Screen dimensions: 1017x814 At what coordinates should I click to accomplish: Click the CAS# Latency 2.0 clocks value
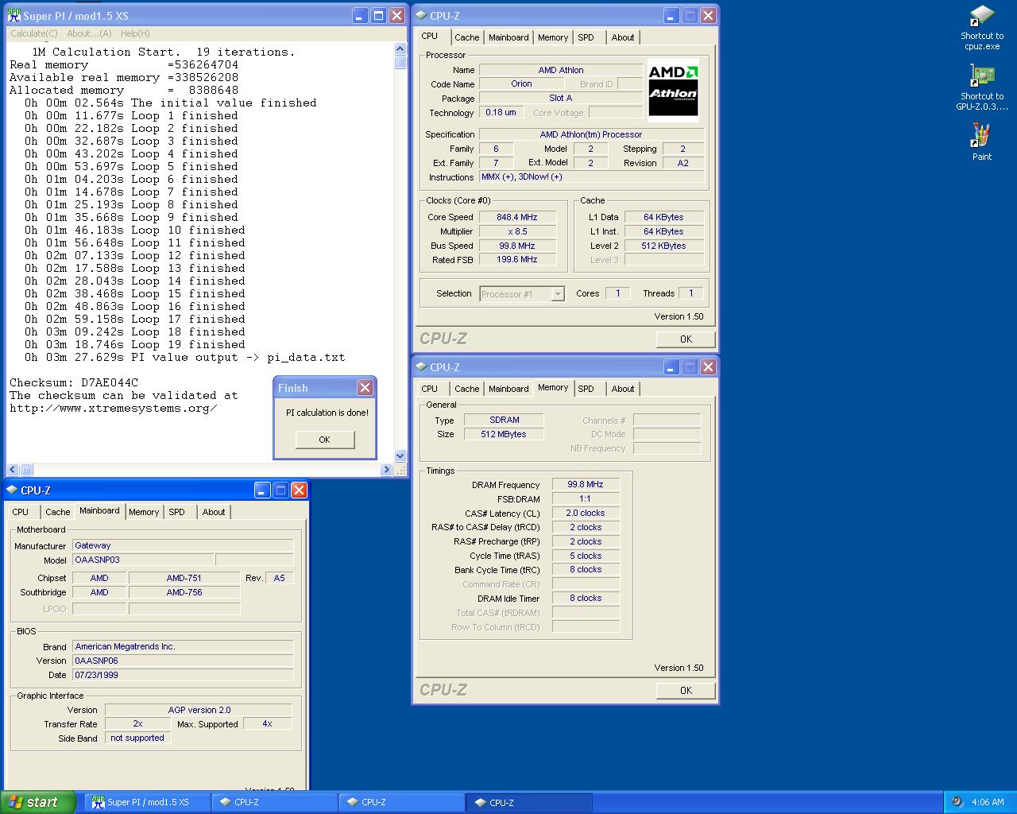586,513
